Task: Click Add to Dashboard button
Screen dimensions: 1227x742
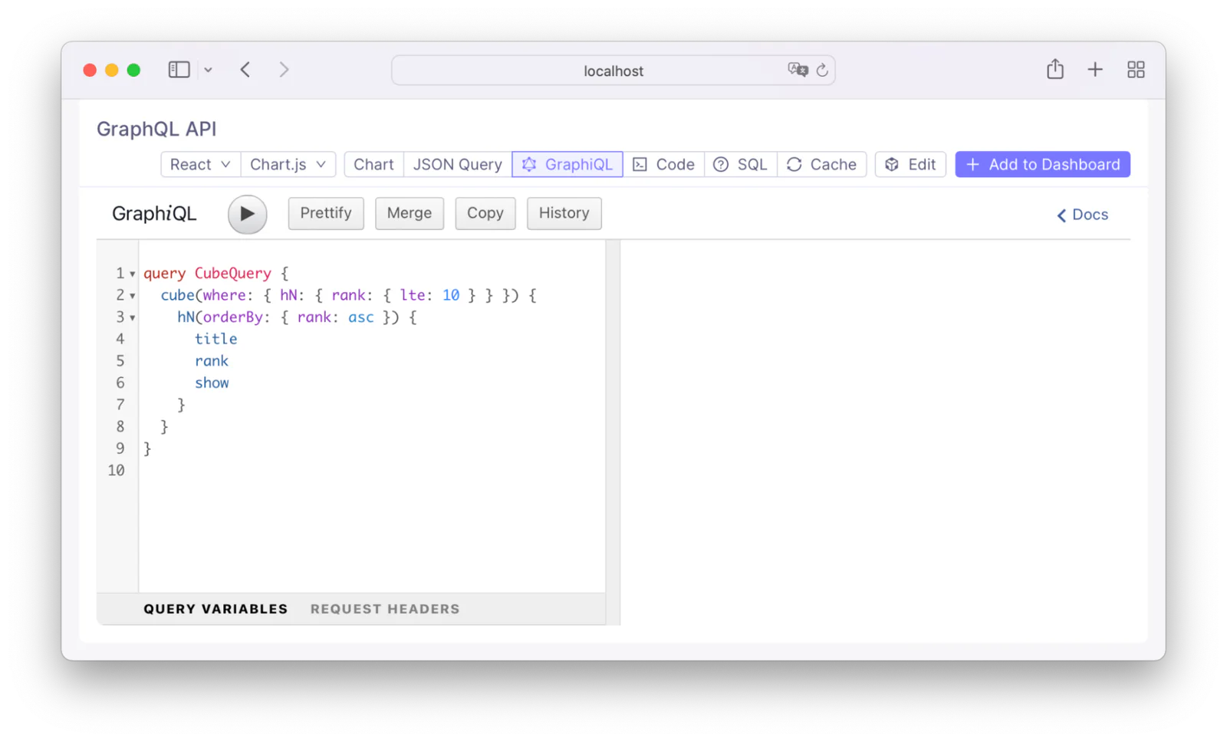Action: tap(1042, 165)
